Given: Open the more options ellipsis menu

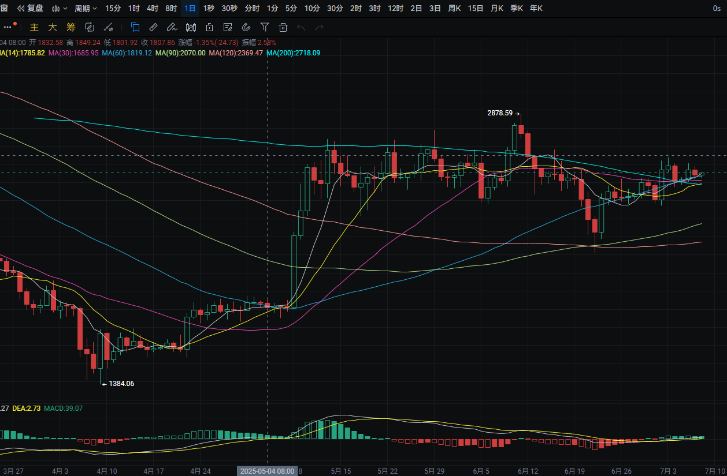Looking at the screenshot, I should 8,27.
